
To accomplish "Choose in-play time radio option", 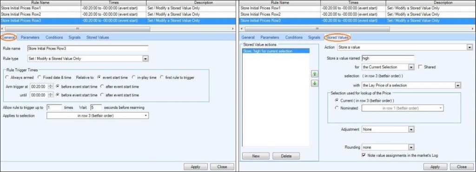I will (133, 77).
